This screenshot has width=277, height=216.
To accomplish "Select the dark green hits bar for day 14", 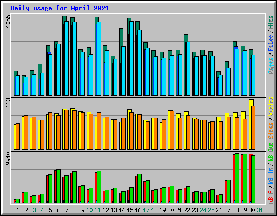I will coord(121,62).
